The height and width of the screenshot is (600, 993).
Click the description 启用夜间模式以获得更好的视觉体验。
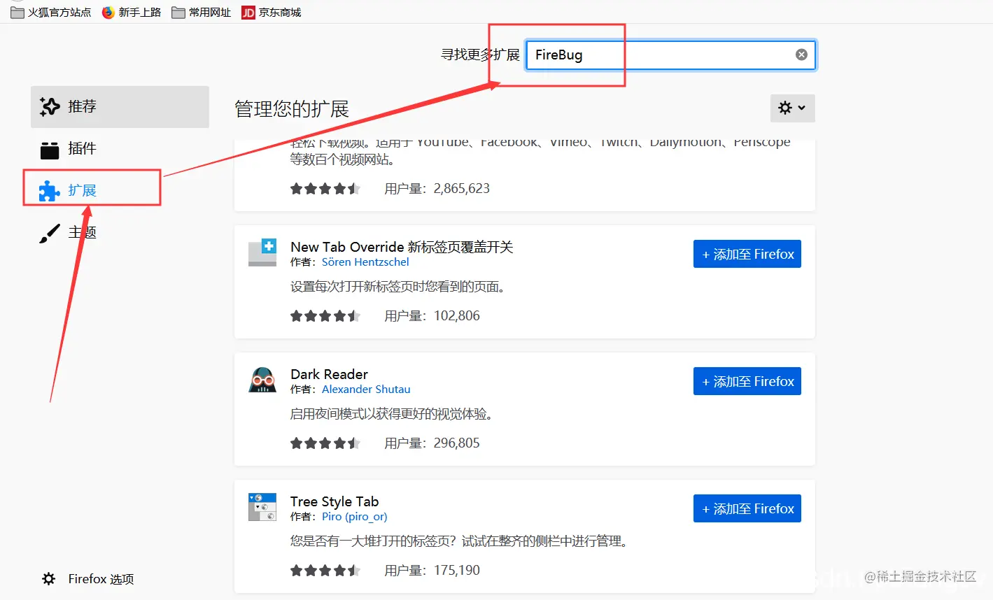pyautogui.click(x=391, y=414)
